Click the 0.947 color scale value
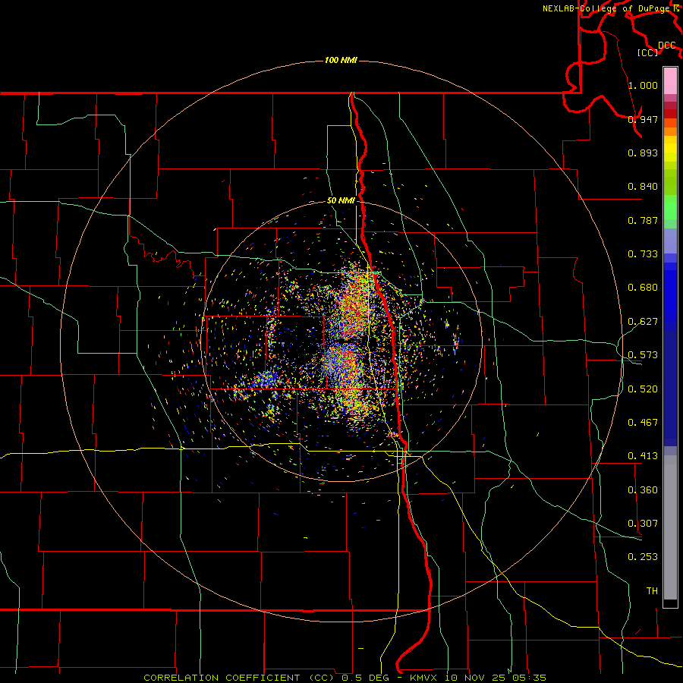The height and width of the screenshot is (683, 683). point(643,119)
